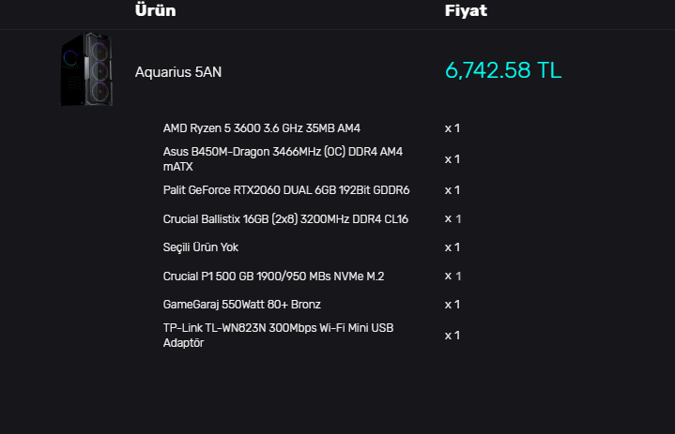Select the Asus B450M-Dragon motherboard line
This screenshot has width=675, height=434.
click(283, 159)
